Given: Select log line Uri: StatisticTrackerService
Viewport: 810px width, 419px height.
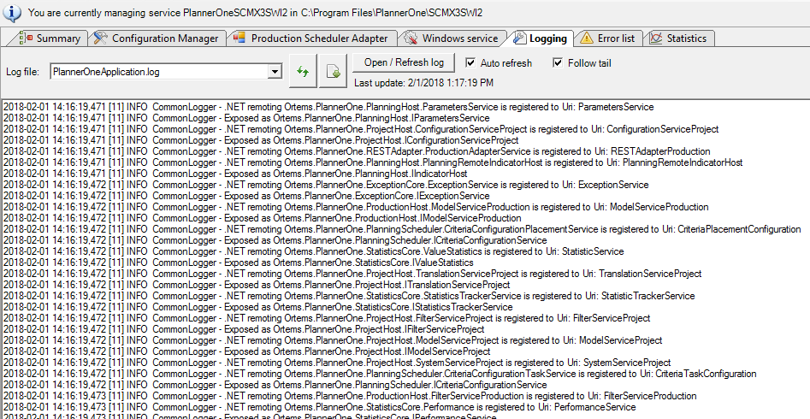Looking at the screenshot, I should coord(349,296).
